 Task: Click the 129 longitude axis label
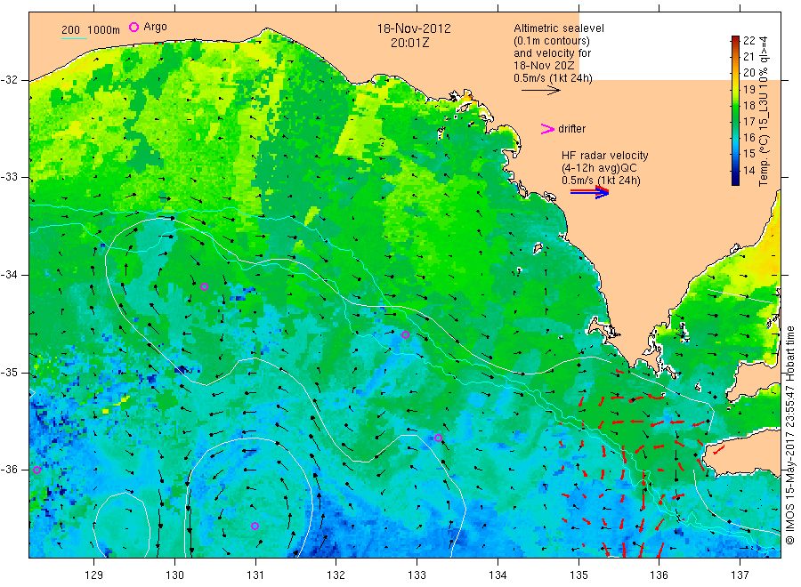click(x=94, y=575)
